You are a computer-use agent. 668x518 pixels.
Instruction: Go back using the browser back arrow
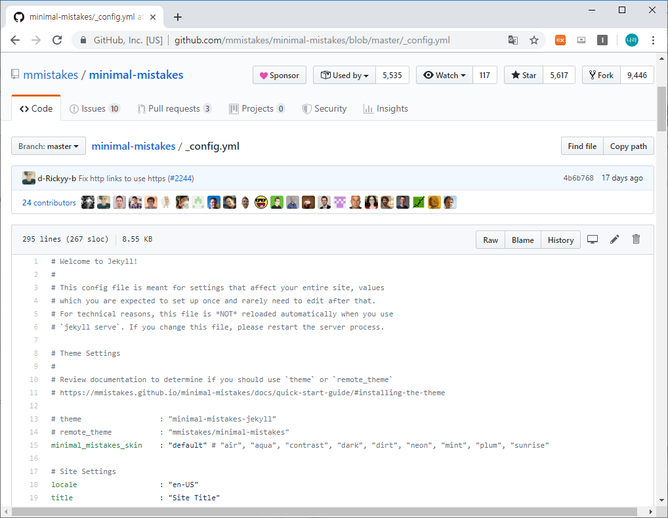[x=15, y=41]
